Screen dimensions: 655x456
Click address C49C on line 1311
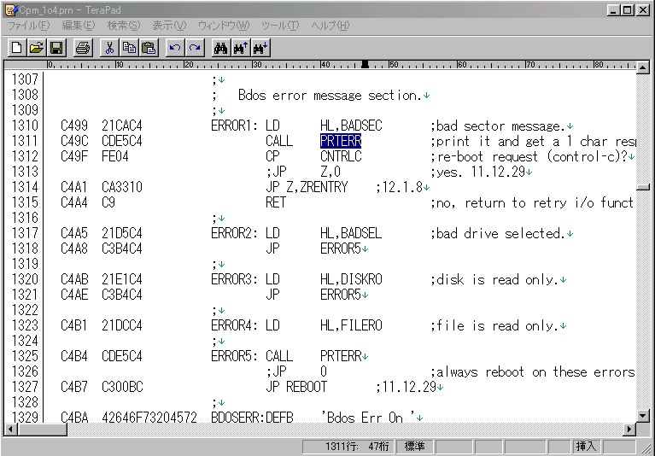click(74, 141)
